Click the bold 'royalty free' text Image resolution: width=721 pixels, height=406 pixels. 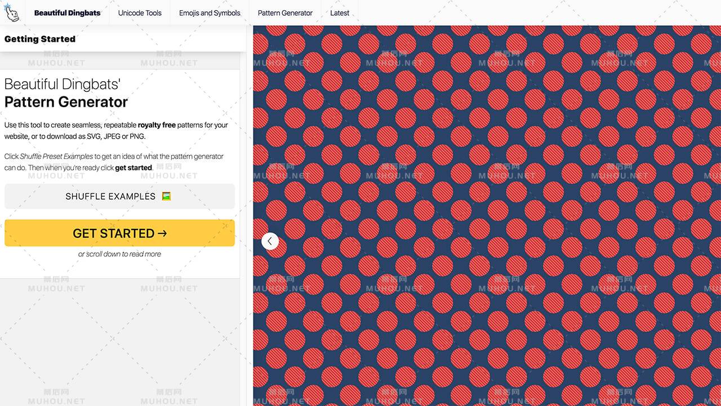pos(157,125)
